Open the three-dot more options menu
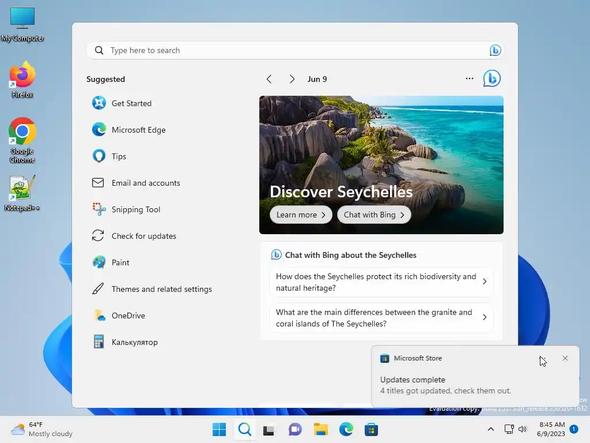Screen dimensions: 590x443 click(x=469, y=78)
